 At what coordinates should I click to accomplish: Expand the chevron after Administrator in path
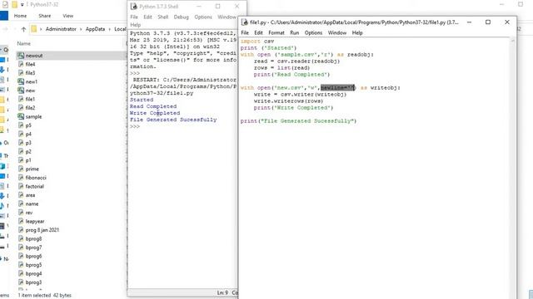tap(81, 29)
